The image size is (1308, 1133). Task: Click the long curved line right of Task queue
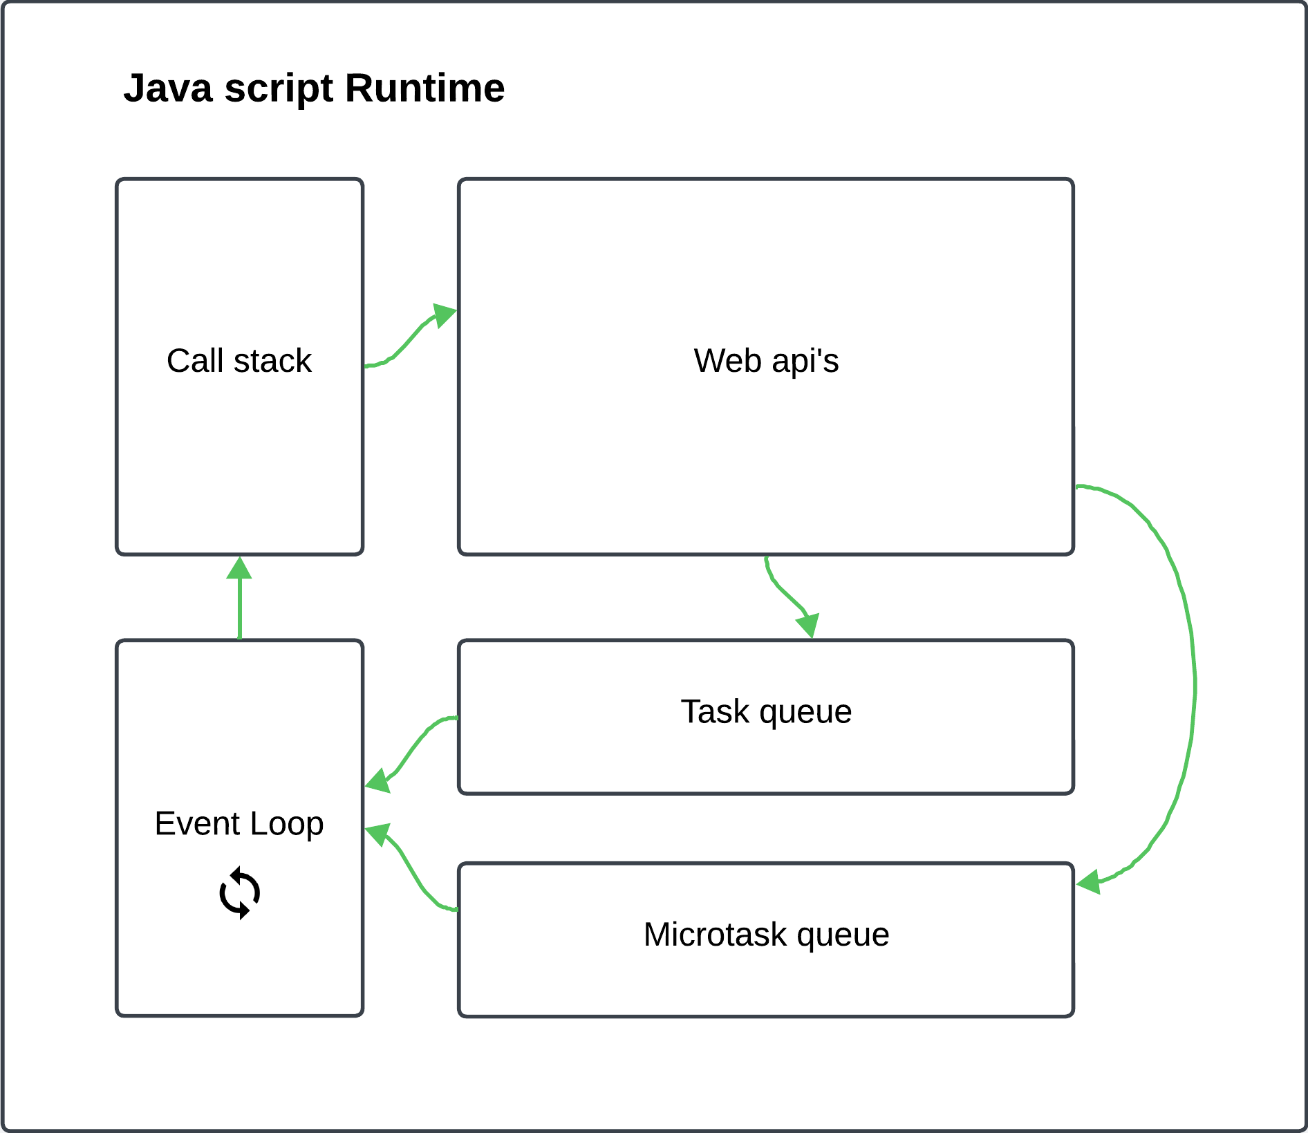tap(1194, 684)
